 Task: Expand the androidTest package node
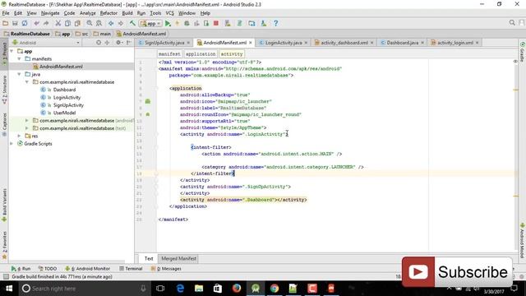(27, 121)
